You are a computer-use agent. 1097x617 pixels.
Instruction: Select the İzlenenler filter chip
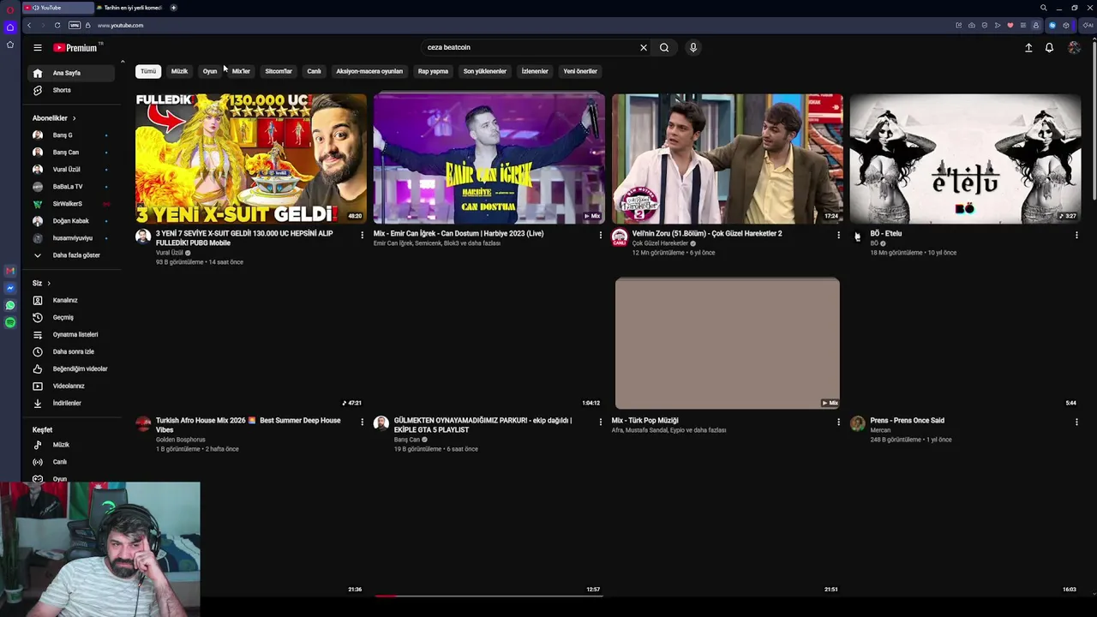(x=535, y=71)
